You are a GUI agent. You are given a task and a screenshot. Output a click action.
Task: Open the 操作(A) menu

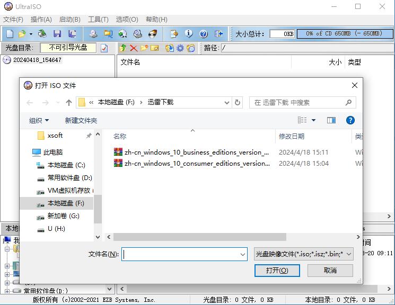[x=41, y=20]
